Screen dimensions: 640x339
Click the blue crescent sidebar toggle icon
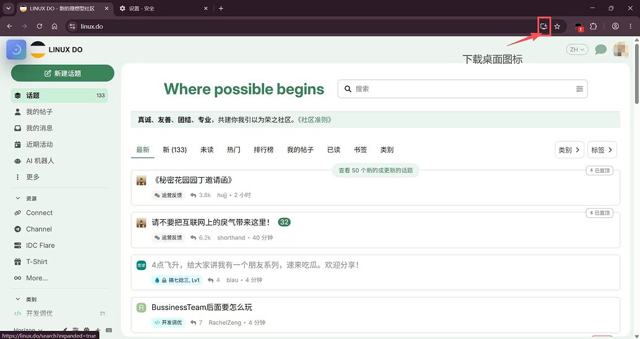(x=16, y=50)
